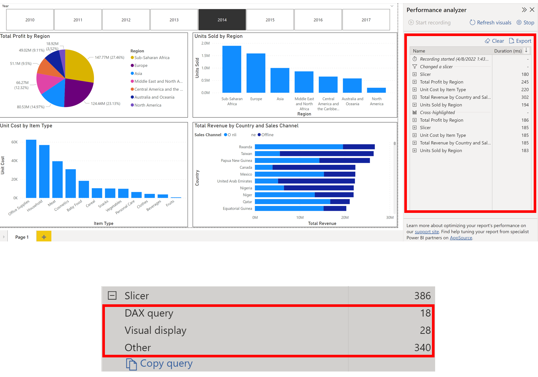Sort the Duration column with the arrow

[527, 50]
